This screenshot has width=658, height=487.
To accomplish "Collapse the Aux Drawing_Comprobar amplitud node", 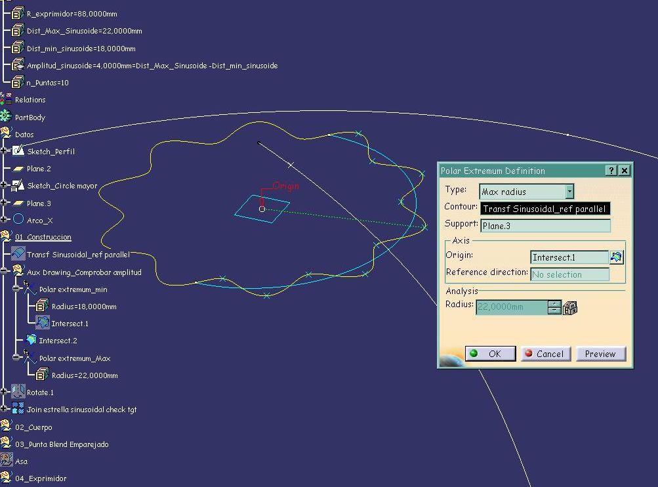I will (4, 272).
